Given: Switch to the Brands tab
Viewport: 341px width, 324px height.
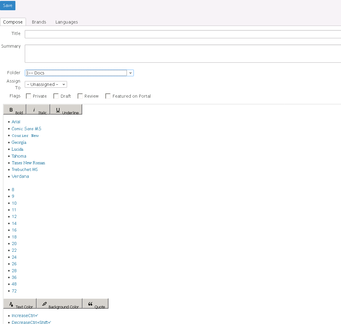Looking at the screenshot, I should click(x=39, y=22).
